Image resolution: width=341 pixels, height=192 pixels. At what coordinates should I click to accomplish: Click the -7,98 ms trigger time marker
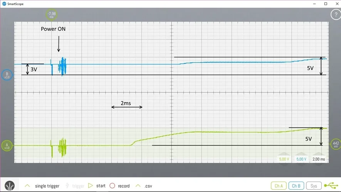click(x=52, y=15)
